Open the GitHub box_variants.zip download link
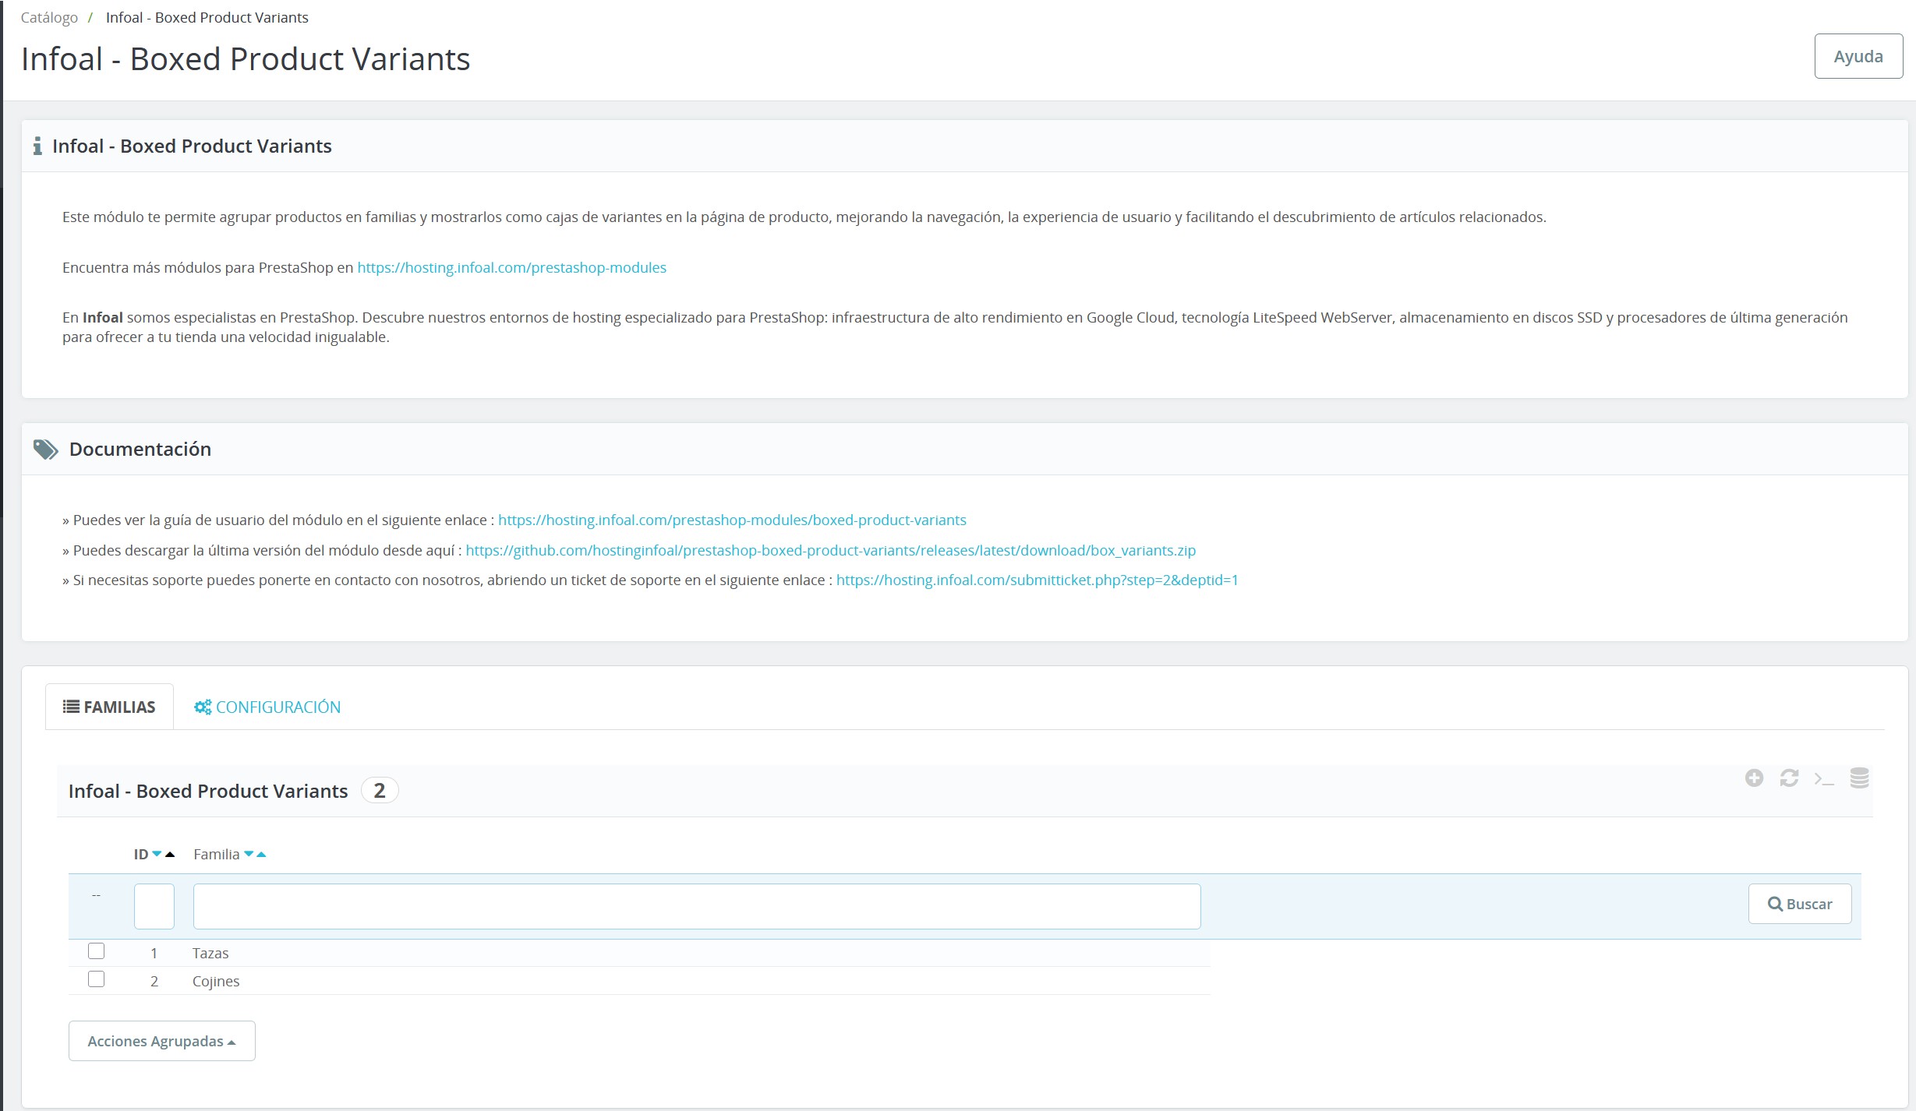The height and width of the screenshot is (1111, 1916). pos(830,550)
